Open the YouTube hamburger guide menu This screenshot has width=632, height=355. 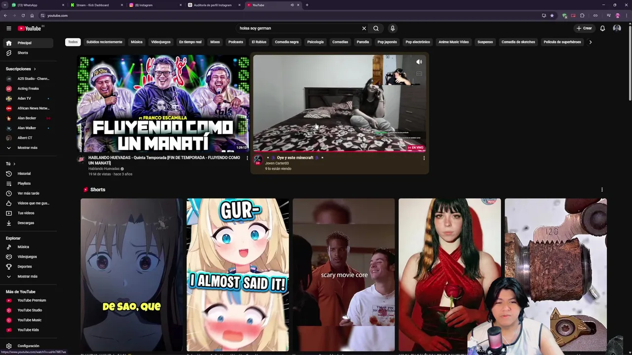pos(8,28)
